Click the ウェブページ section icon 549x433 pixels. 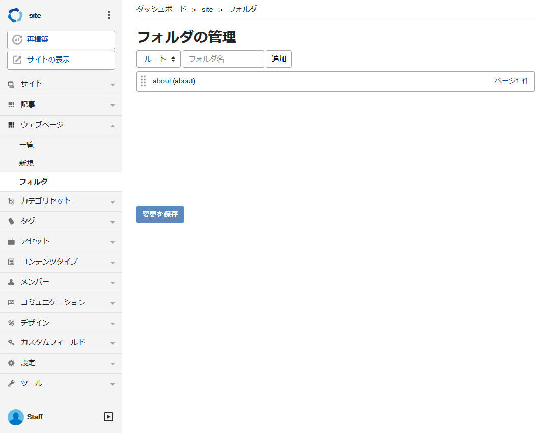[x=11, y=125]
